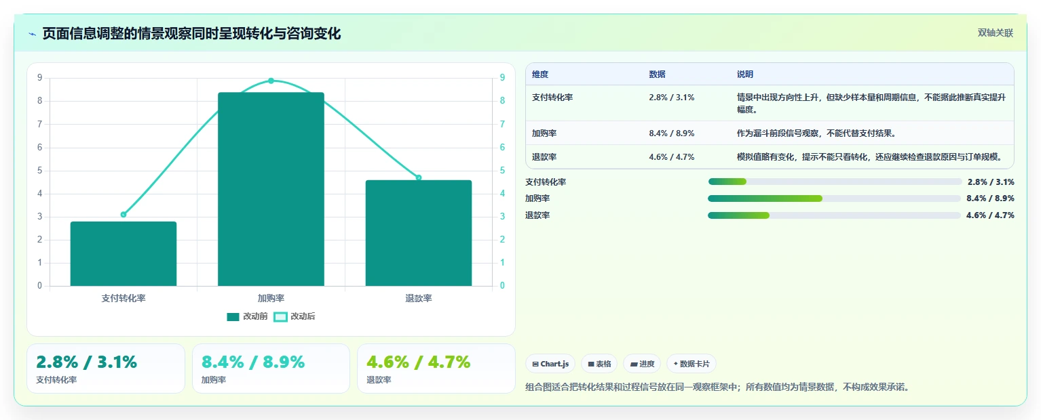The width and height of the screenshot is (1041, 420).
Task: Click the 支付转化率 x-axis label
Action: pyautogui.click(x=124, y=298)
